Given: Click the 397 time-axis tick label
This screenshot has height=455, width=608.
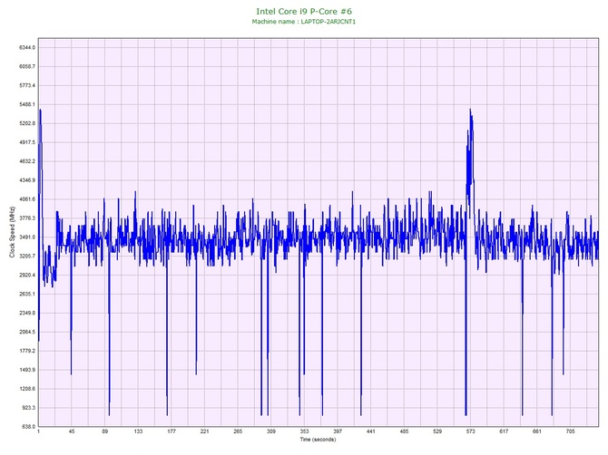Looking at the screenshot, I should tap(338, 431).
